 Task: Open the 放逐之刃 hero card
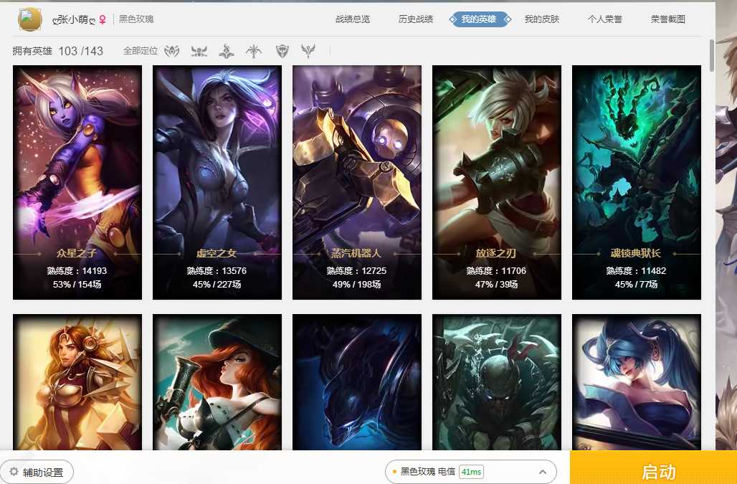(497, 182)
